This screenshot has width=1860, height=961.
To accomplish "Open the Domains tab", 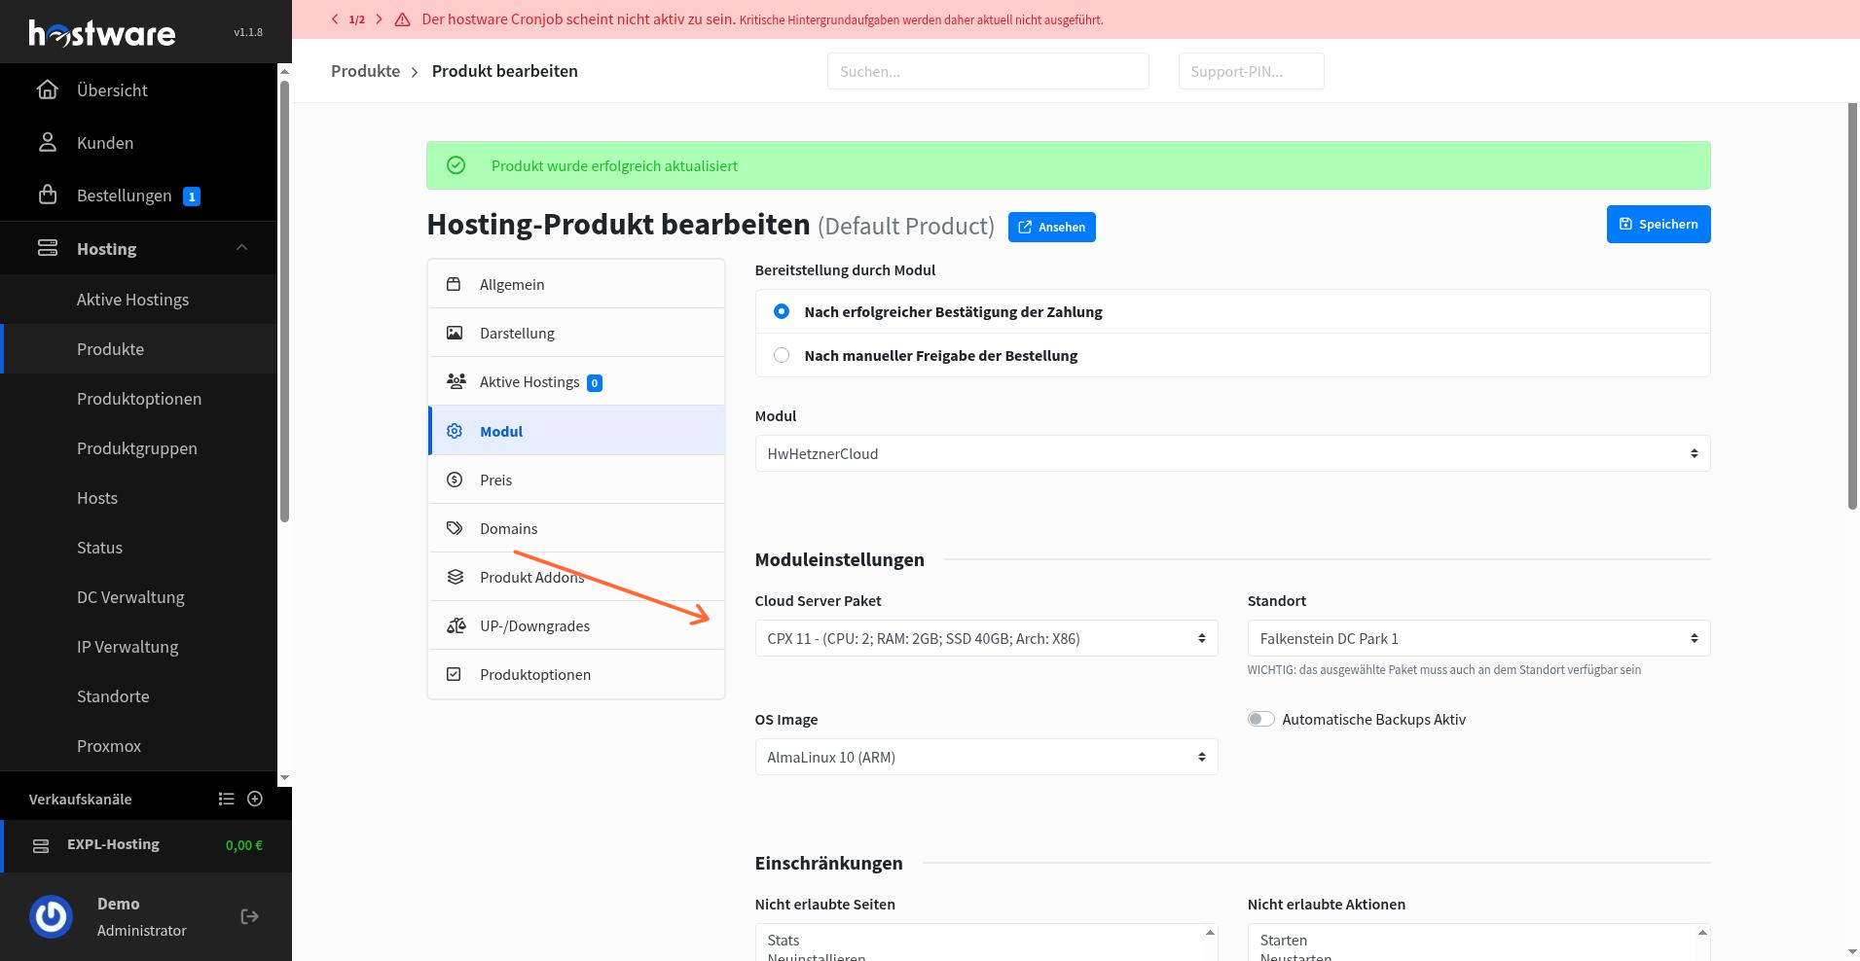I will (x=576, y=528).
